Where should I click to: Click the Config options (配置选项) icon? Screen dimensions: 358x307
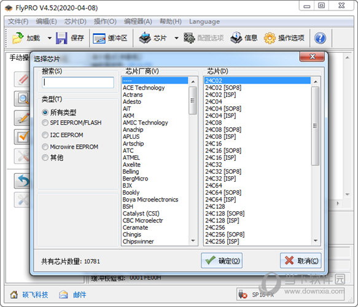click(x=189, y=38)
